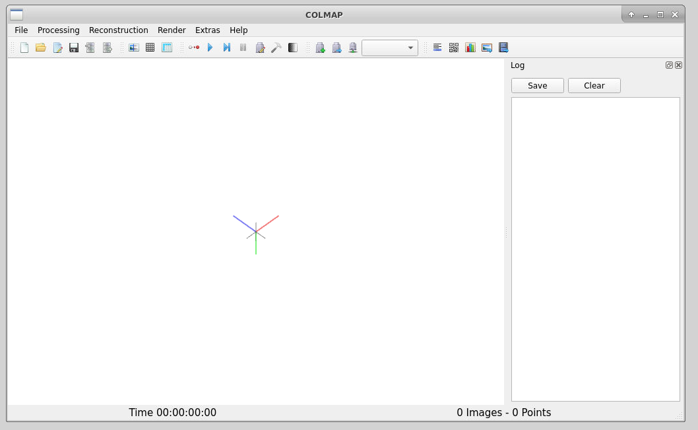Image resolution: width=698 pixels, height=430 pixels.
Task: Open the database management window
Action: [x=166, y=47]
